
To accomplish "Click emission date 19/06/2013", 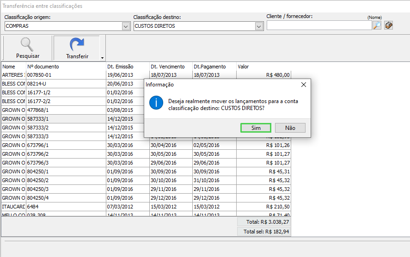I will [128, 75].
